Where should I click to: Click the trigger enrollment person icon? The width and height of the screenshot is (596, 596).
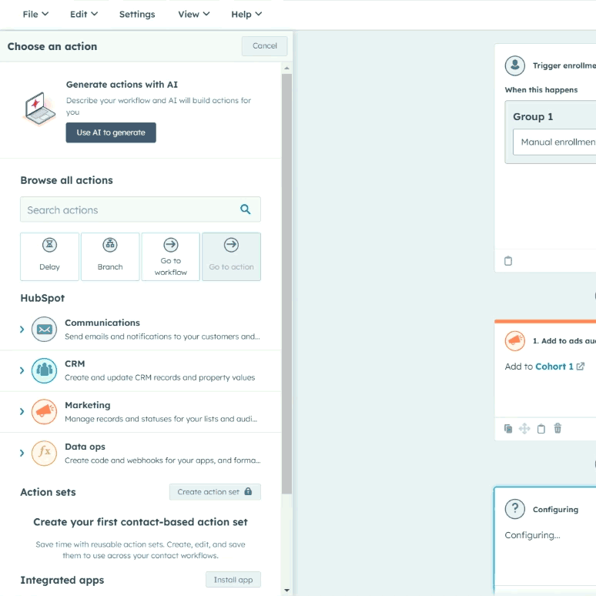(514, 65)
